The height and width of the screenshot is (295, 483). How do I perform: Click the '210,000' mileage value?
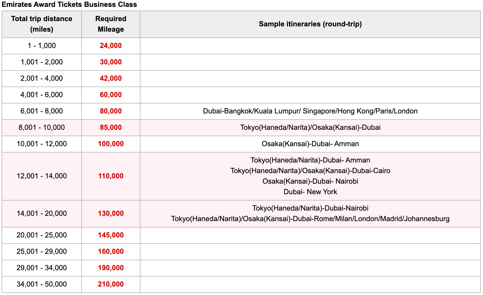click(111, 284)
